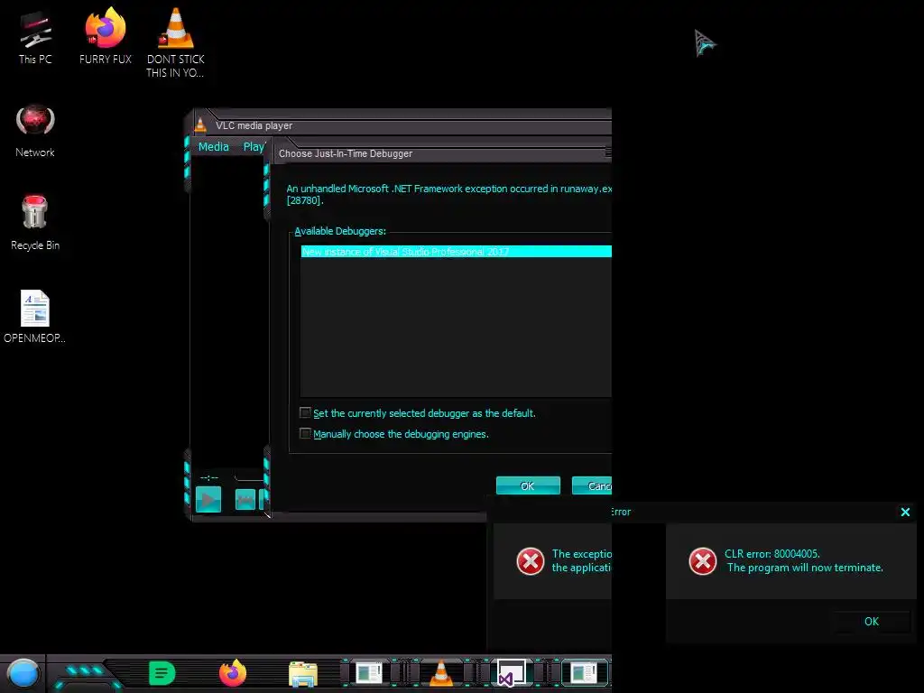
Task: Check Manually choose the debugging engines
Action: click(x=305, y=434)
